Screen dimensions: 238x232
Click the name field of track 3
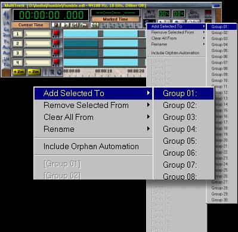38,53
